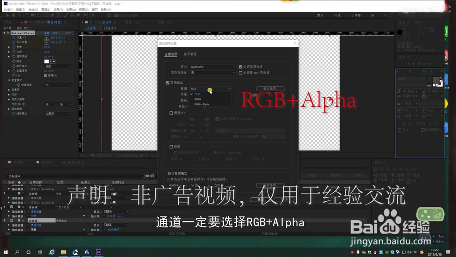Open 来源类型 2D dropdown
456x257 pixels.
58,85
